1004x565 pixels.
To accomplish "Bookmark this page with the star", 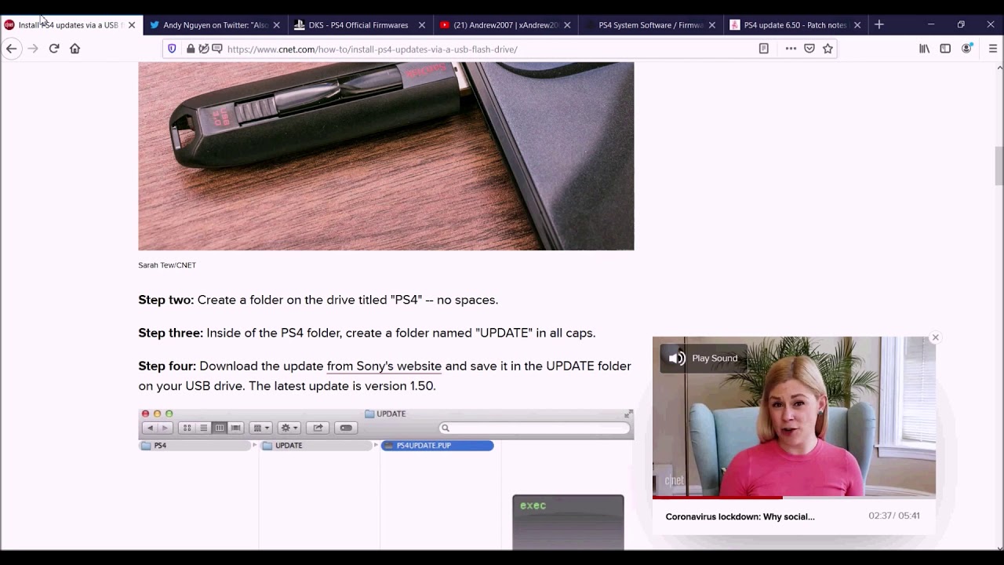I will pyautogui.click(x=828, y=49).
